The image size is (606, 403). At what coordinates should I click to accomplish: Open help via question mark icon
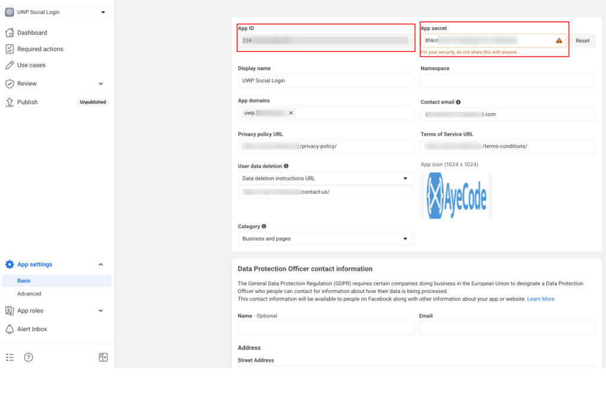coord(28,357)
